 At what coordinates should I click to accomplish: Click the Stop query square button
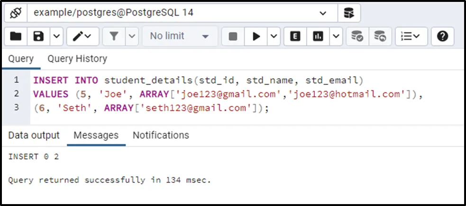tap(233, 36)
